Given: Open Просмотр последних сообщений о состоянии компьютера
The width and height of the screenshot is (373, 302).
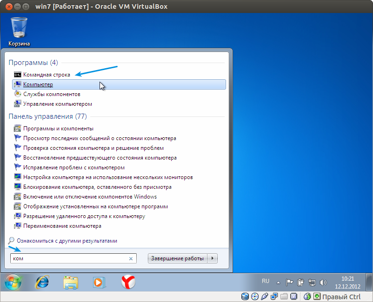Looking at the screenshot, I should coord(119,138).
